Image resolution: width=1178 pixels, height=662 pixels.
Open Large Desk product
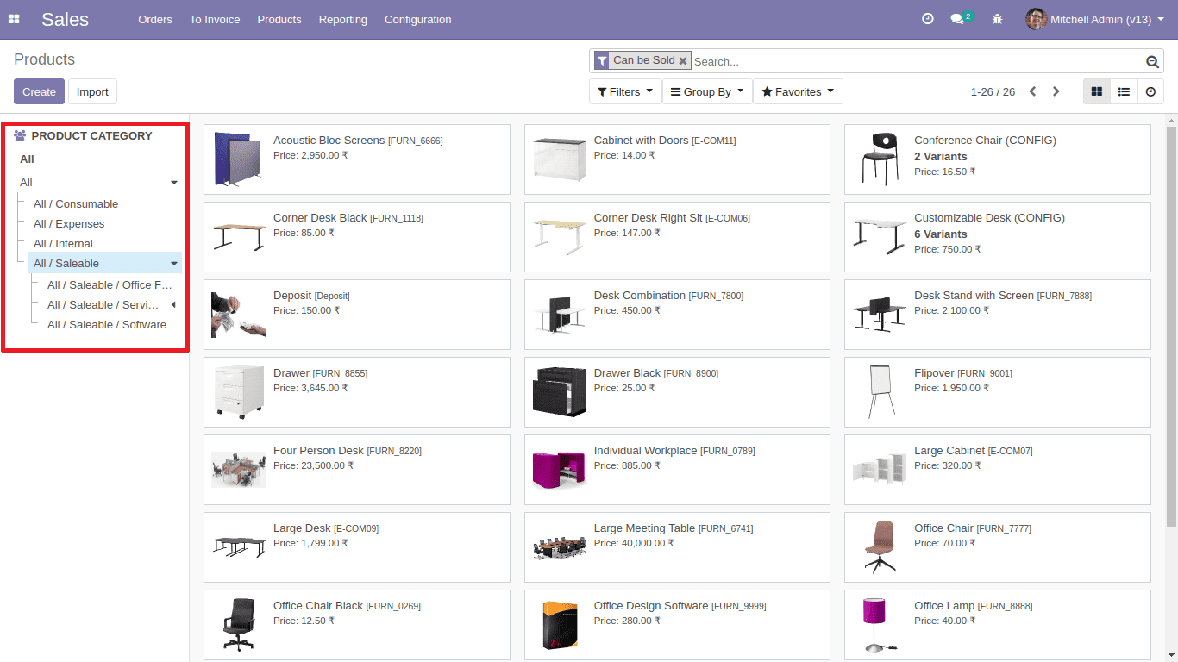[x=357, y=547]
